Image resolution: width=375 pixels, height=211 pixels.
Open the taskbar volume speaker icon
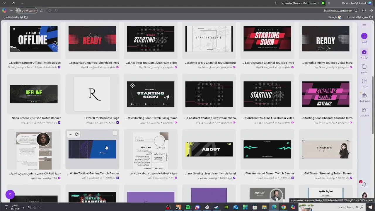click(29, 207)
